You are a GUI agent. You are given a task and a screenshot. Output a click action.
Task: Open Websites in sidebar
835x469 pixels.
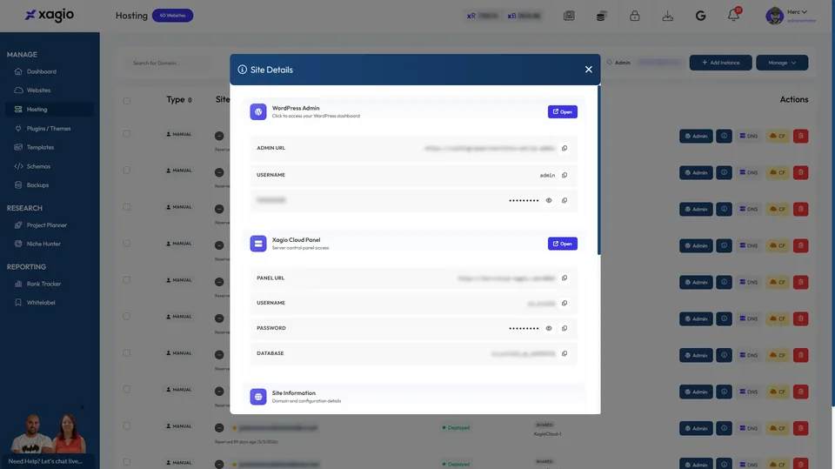pyautogui.click(x=38, y=90)
